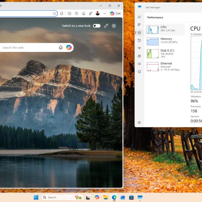Open Task Manager Users page

pos(139,56)
